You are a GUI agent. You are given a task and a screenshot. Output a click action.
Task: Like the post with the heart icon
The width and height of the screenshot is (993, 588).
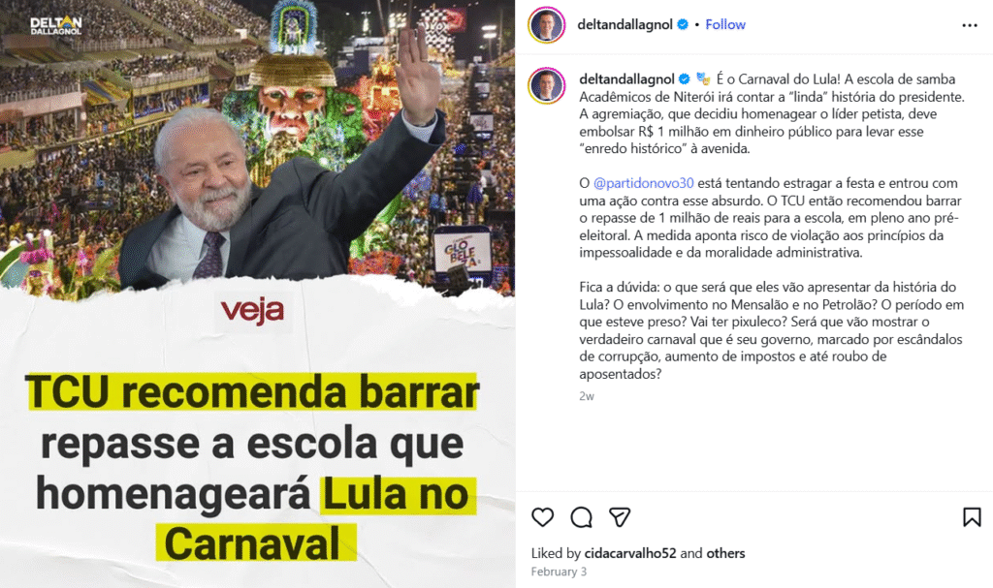(x=543, y=517)
